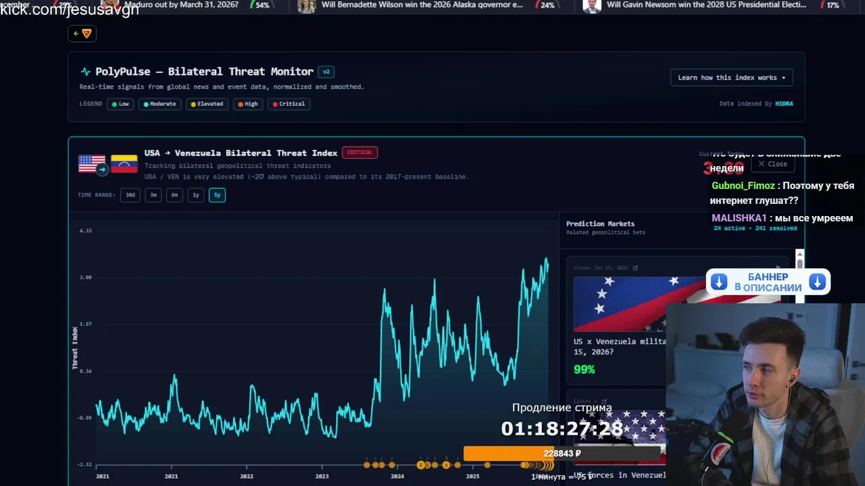Click the 2022 x-axis label
865x486 pixels.
[x=247, y=477]
